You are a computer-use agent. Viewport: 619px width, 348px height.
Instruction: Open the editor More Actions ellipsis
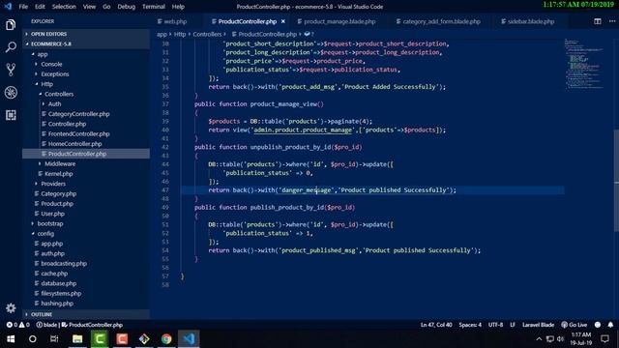point(612,21)
